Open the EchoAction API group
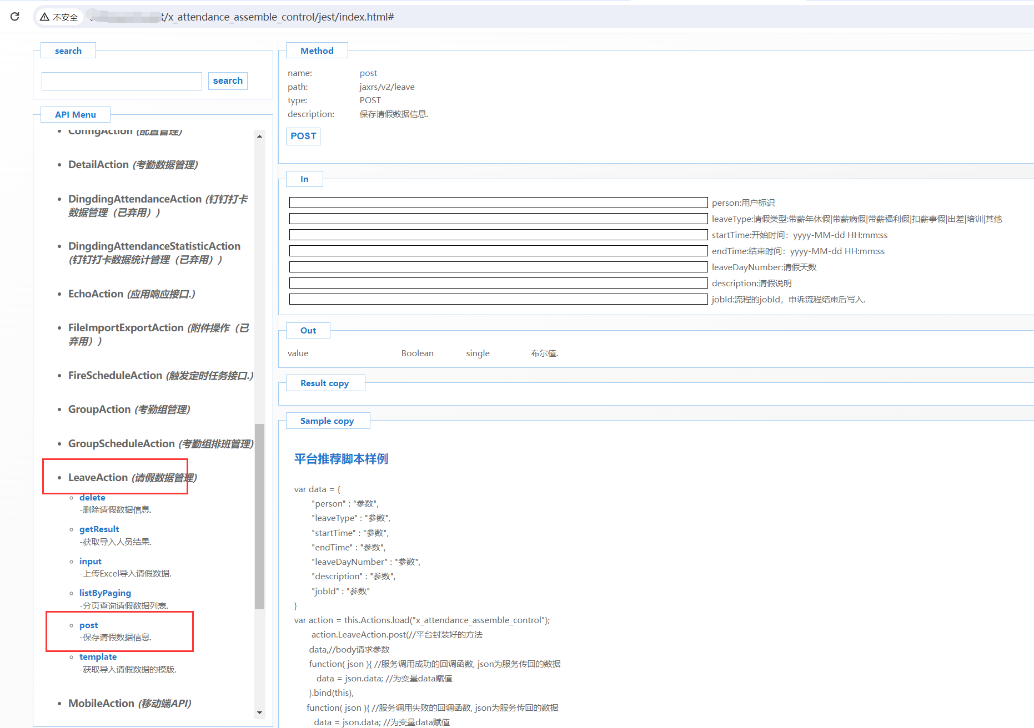 pos(132,294)
